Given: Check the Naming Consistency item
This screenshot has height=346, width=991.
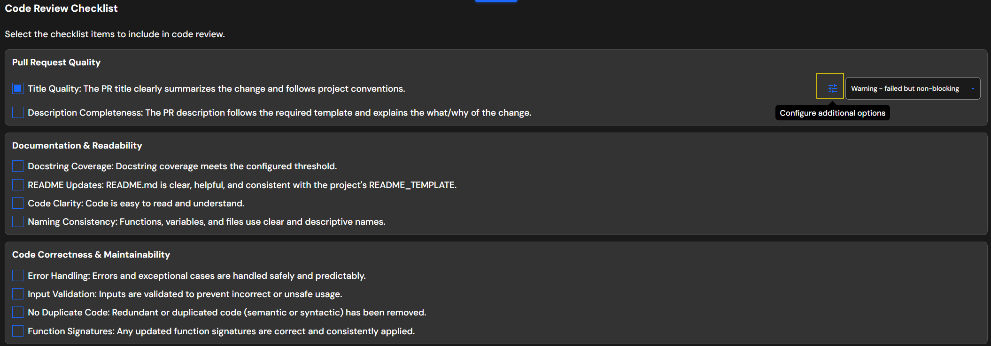Looking at the screenshot, I should coord(17,221).
